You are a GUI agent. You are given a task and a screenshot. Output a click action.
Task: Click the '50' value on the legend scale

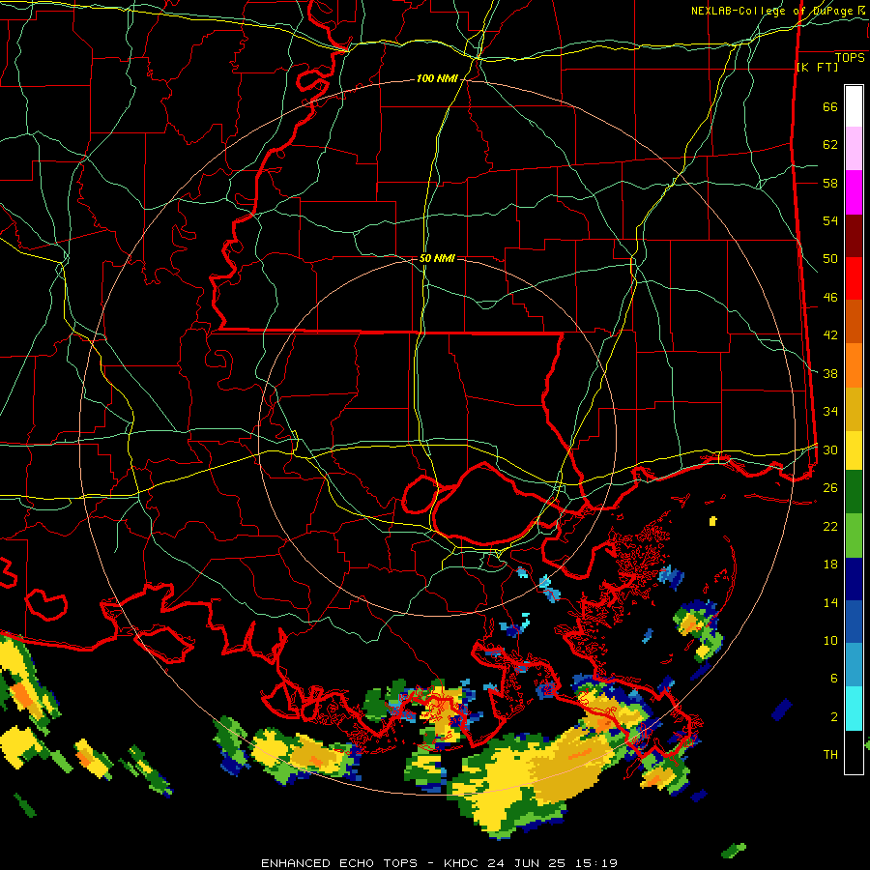[x=830, y=259]
